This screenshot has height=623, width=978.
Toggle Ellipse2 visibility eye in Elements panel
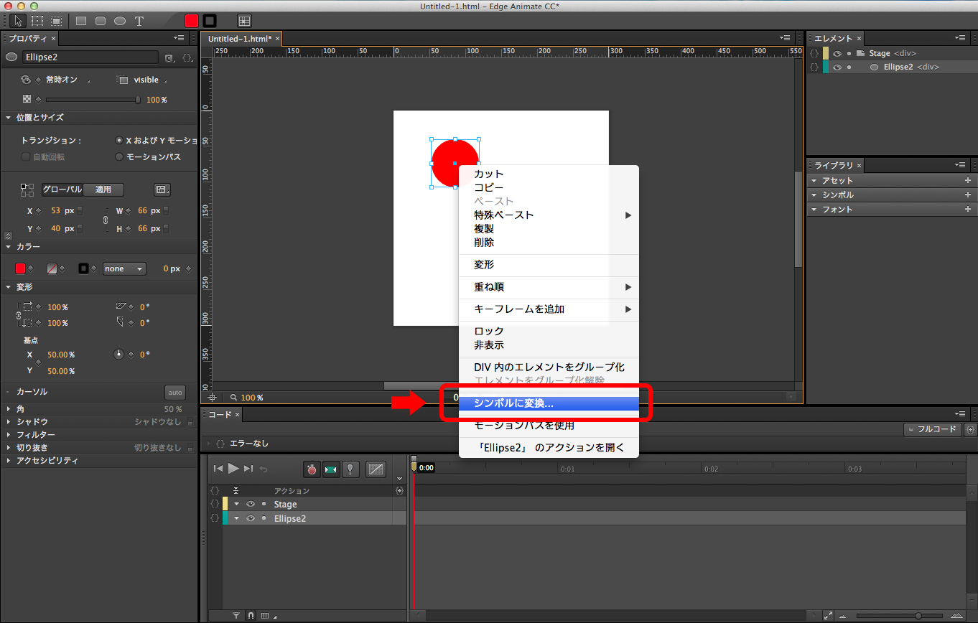tap(837, 67)
